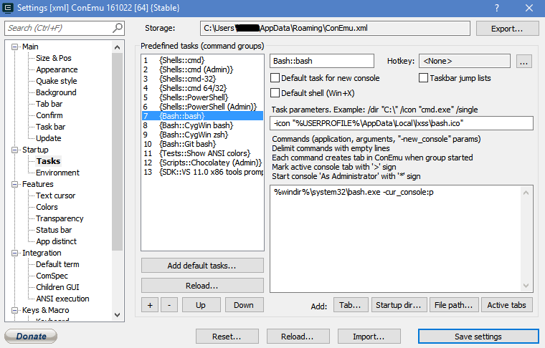The image size is (545, 348).
Task: Go to Background settings
Action: [56, 92]
